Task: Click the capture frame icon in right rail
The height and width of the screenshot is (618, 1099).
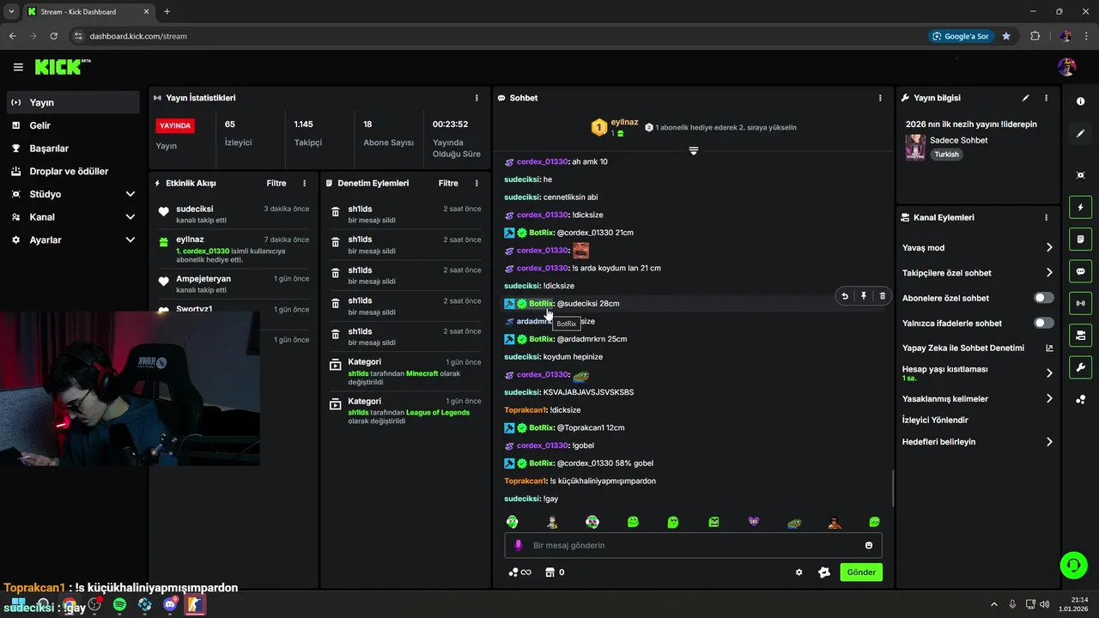Action: tap(1080, 175)
